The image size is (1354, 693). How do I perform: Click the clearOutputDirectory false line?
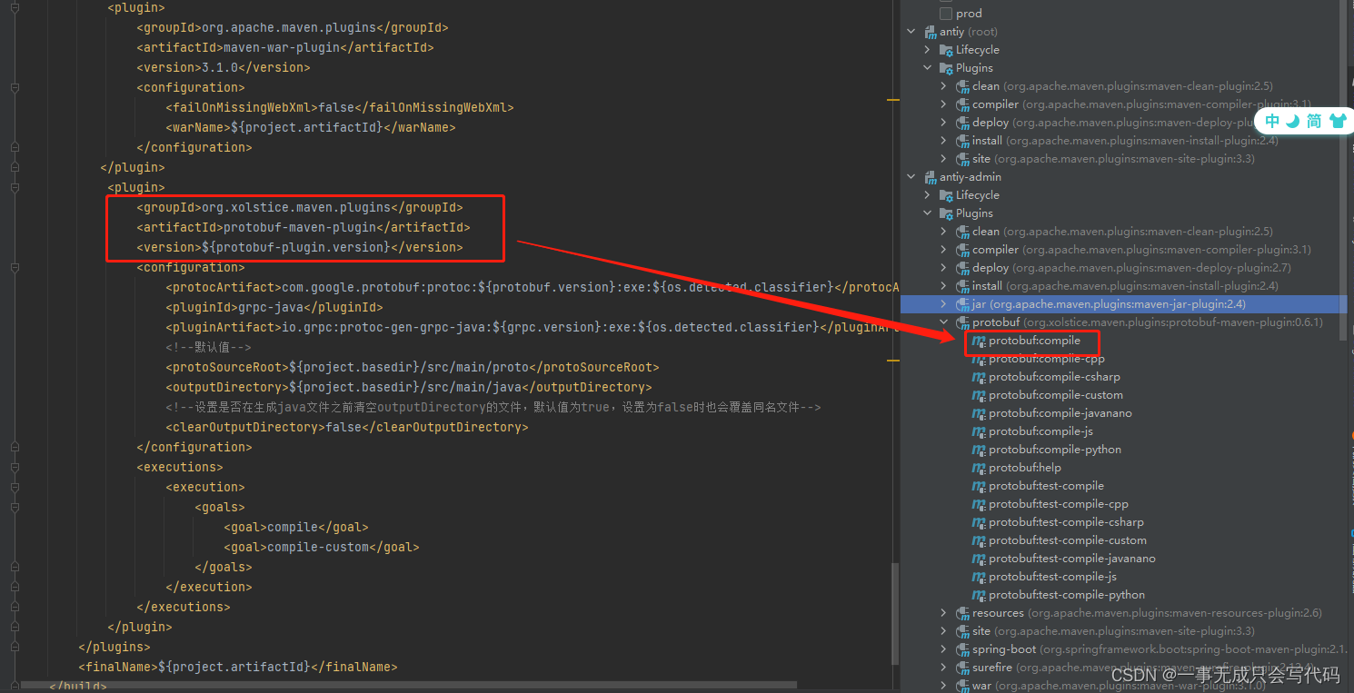(x=347, y=427)
